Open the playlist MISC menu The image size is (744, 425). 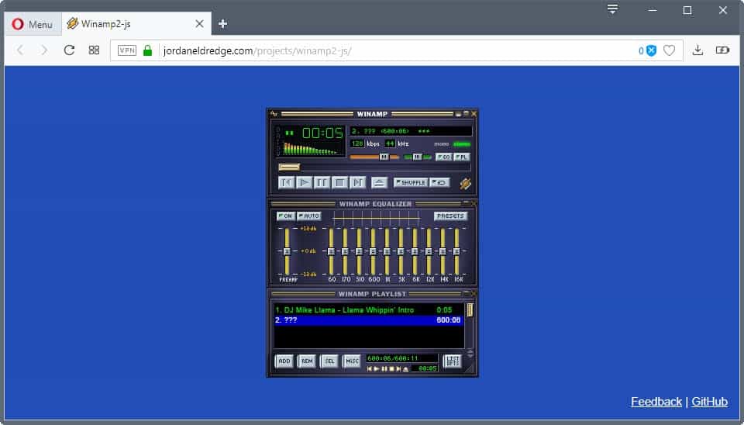click(352, 361)
